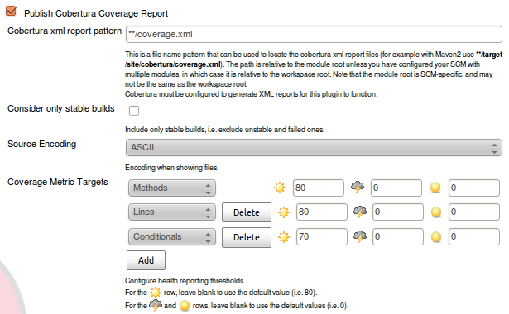Open the Conditionals metric dropdown
509x314 pixels.
coord(172,236)
